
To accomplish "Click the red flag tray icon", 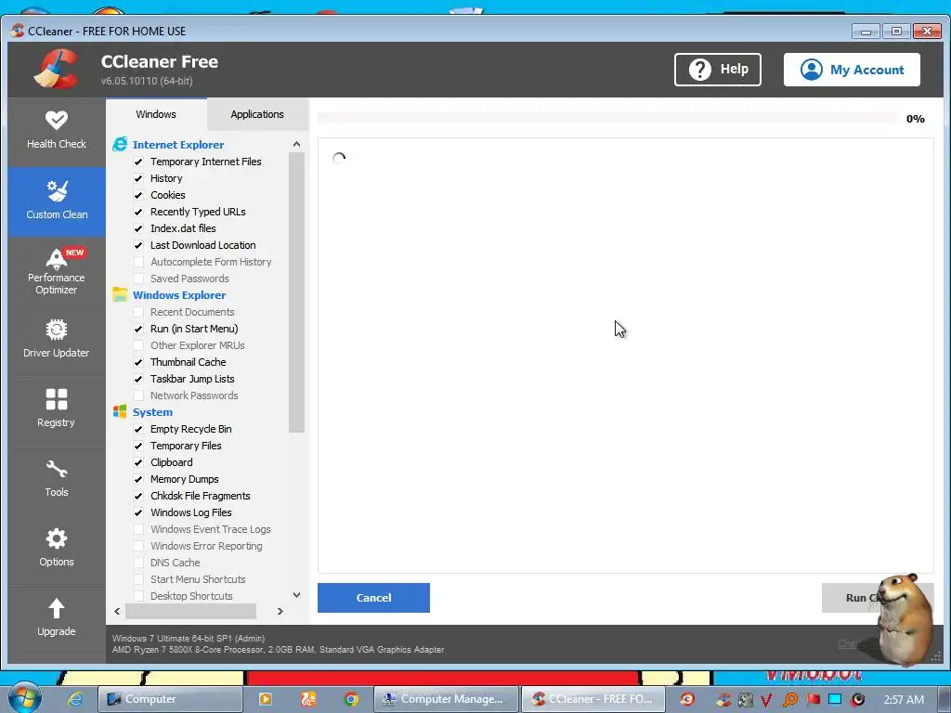I will [x=814, y=699].
